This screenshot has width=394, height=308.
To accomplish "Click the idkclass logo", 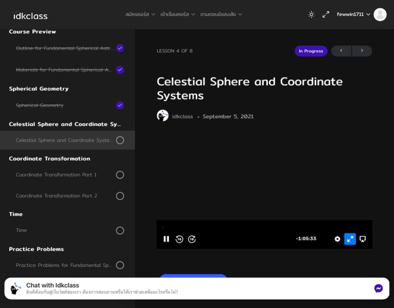I will (30, 15).
